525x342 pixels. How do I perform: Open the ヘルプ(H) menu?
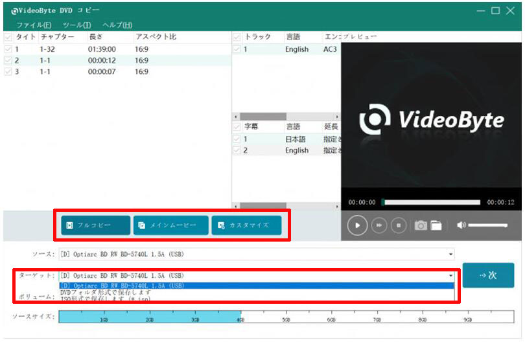[x=117, y=25]
